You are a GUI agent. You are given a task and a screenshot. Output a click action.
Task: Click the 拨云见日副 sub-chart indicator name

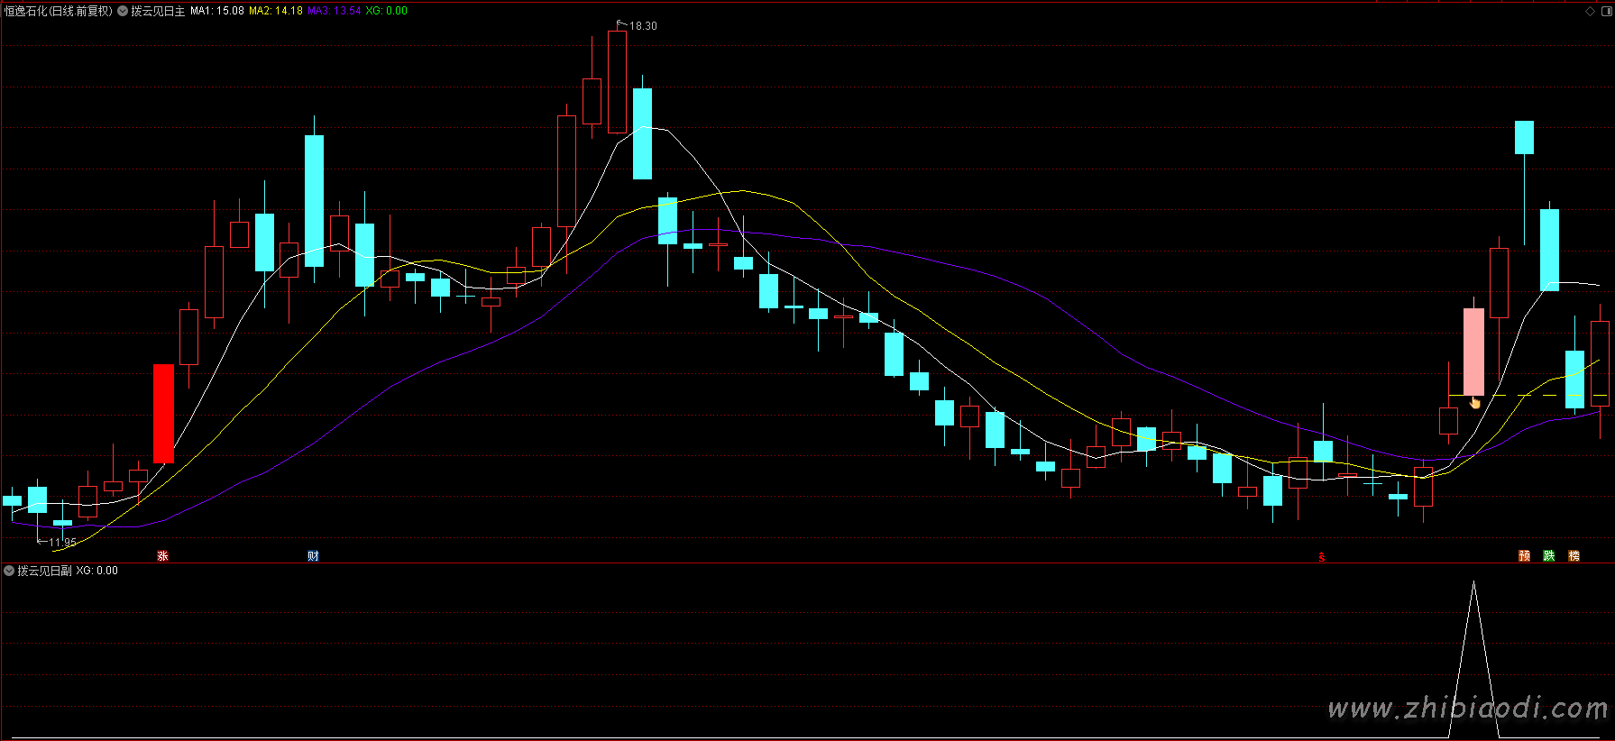pyautogui.click(x=44, y=571)
